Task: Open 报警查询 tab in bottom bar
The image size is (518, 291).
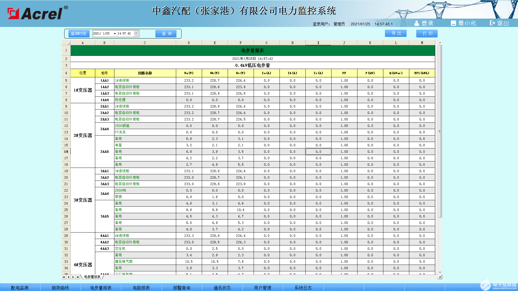Action: click(182, 287)
